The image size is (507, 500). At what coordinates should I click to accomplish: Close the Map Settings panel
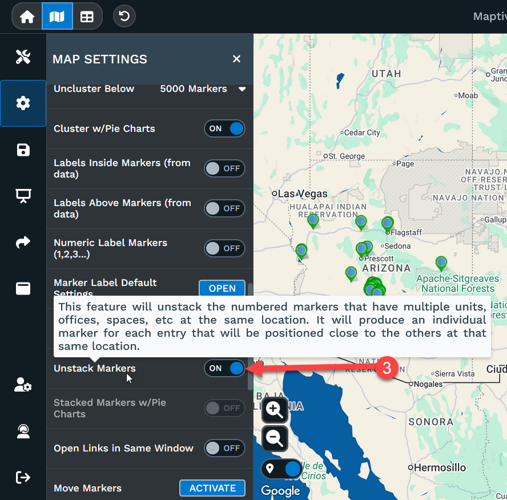(236, 59)
